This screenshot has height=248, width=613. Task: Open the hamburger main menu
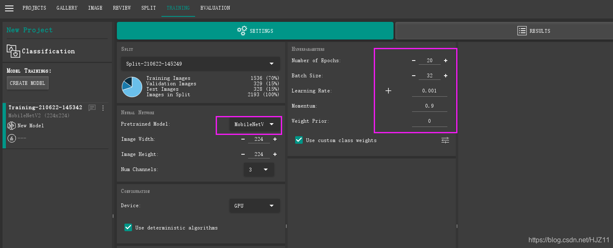(9, 8)
